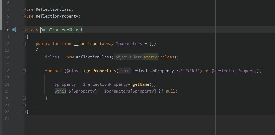Click the function closing fold marker on line 21

pyautogui.click(x=24, y=105)
